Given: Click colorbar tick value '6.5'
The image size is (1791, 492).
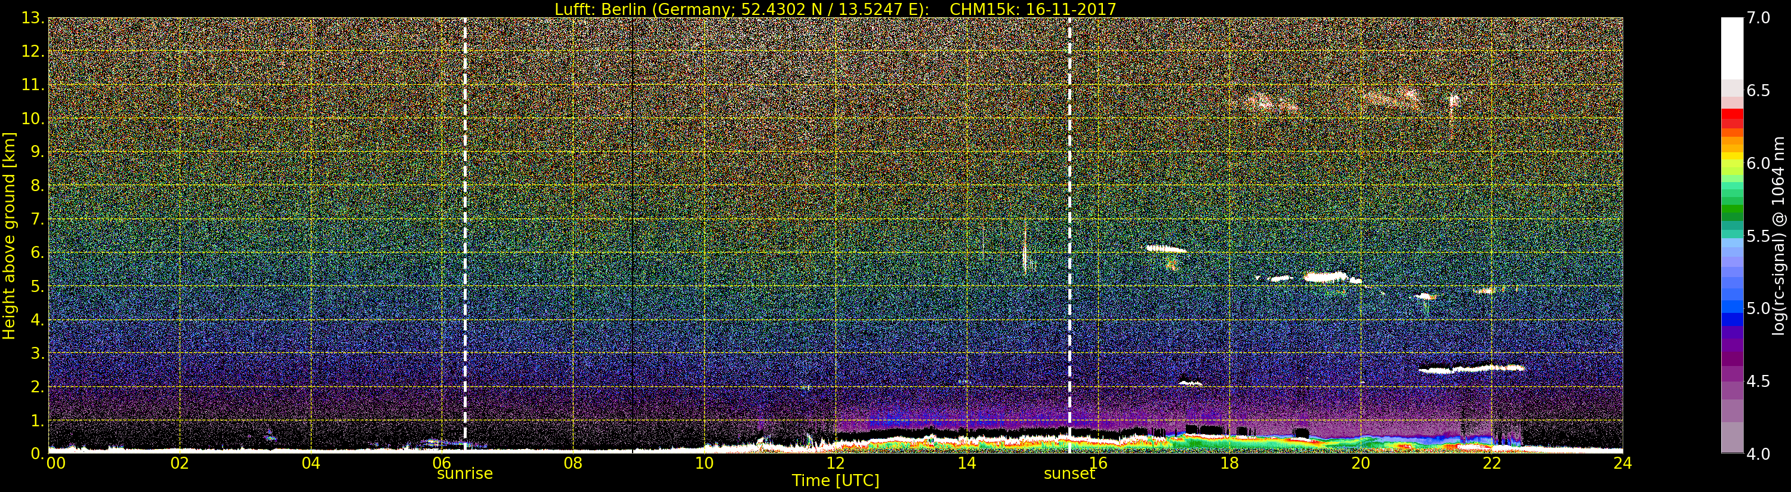Looking at the screenshot, I should click(x=1758, y=91).
